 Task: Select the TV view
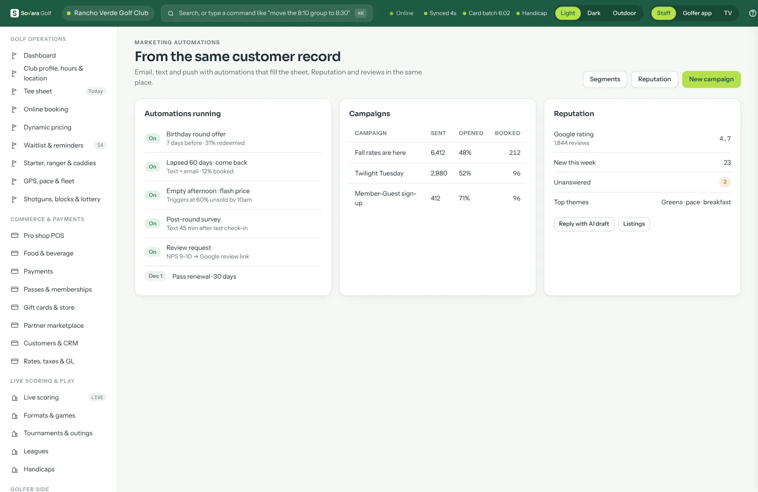(728, 13)
